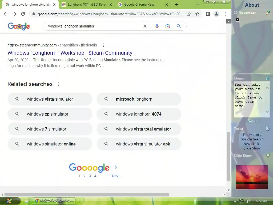The image size is (273, 205).
Task: Search for microsoft longhorn
Action: point(139,99)
